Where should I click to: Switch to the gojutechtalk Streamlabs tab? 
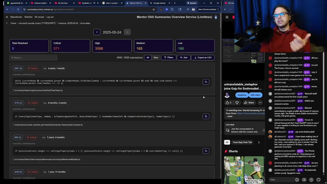point(17,3)
